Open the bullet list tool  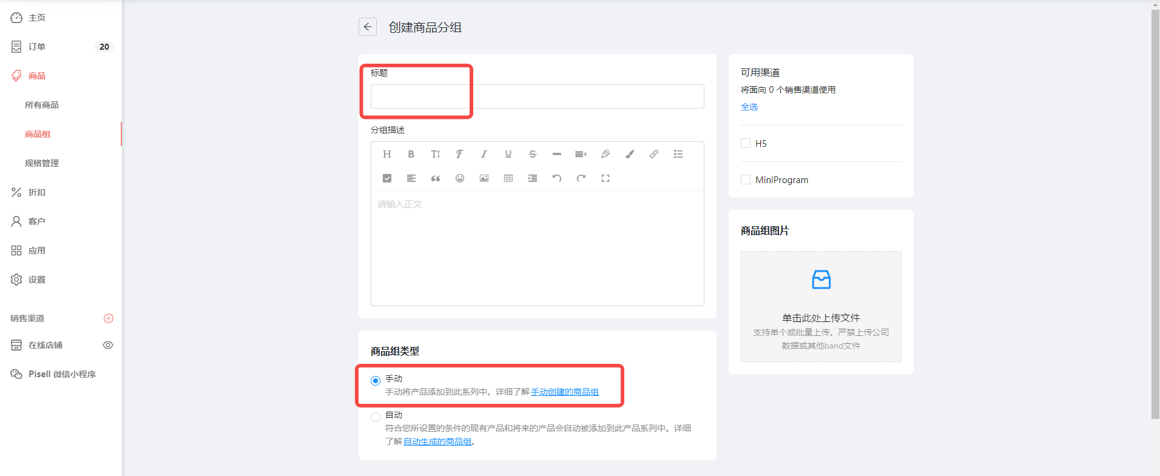678,154
